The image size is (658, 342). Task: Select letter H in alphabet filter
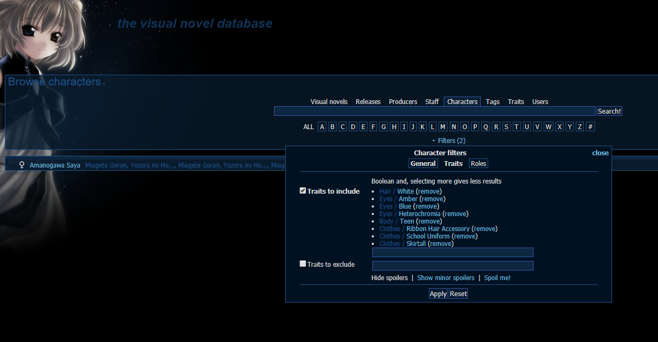pos(394,126)
